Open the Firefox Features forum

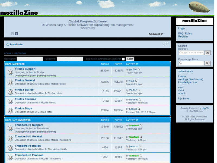click(x=25, y=99)
